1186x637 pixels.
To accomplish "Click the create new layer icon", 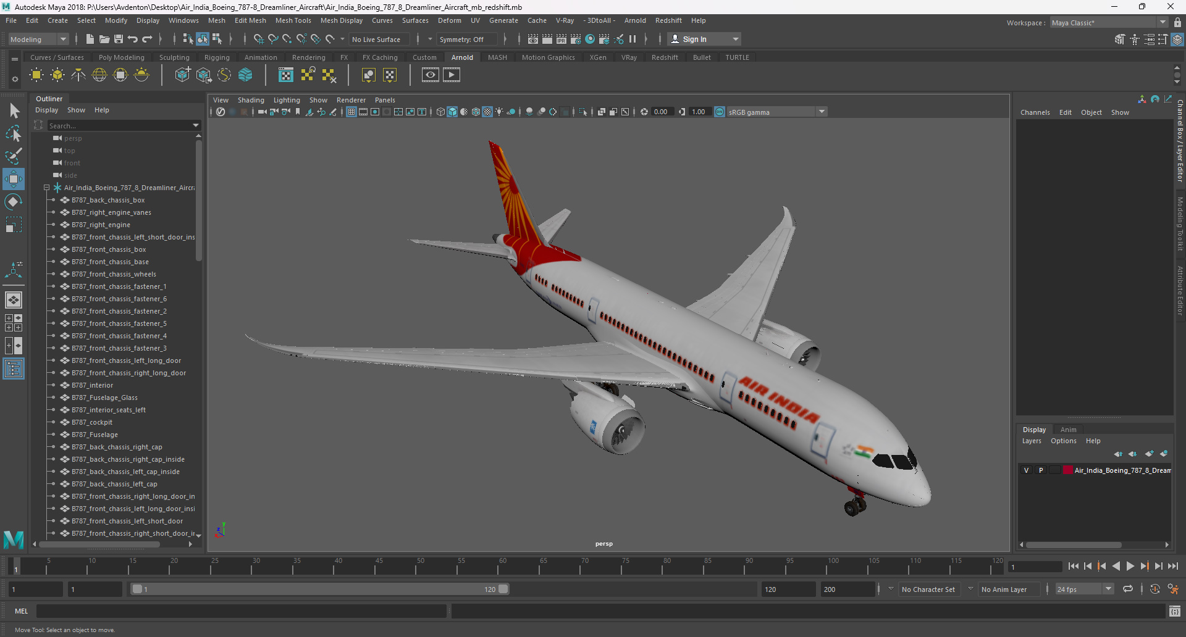I will pos(1149,454).
